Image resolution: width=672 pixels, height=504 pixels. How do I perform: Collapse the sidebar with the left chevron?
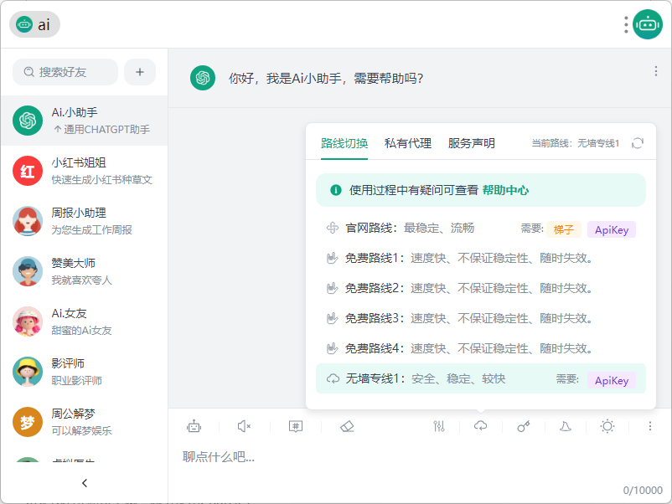point(84,483)
